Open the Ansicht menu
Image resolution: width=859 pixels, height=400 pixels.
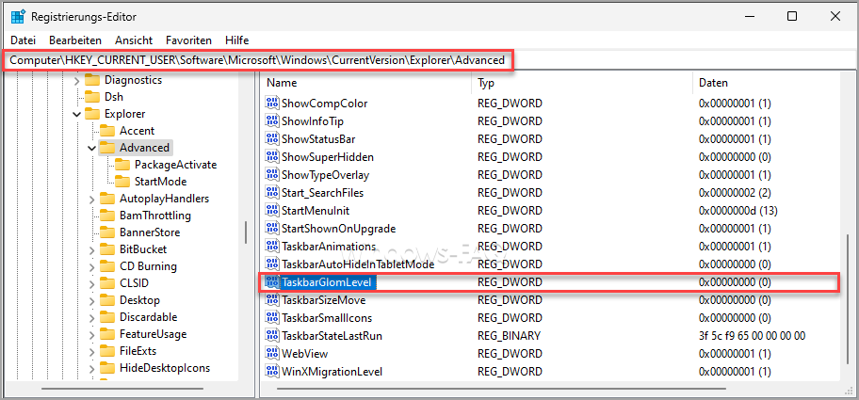(x=134, y=40)
